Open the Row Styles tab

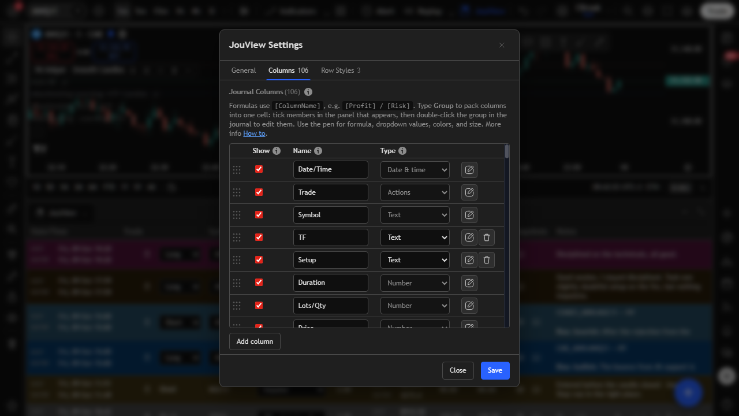[x=341, y=70]
